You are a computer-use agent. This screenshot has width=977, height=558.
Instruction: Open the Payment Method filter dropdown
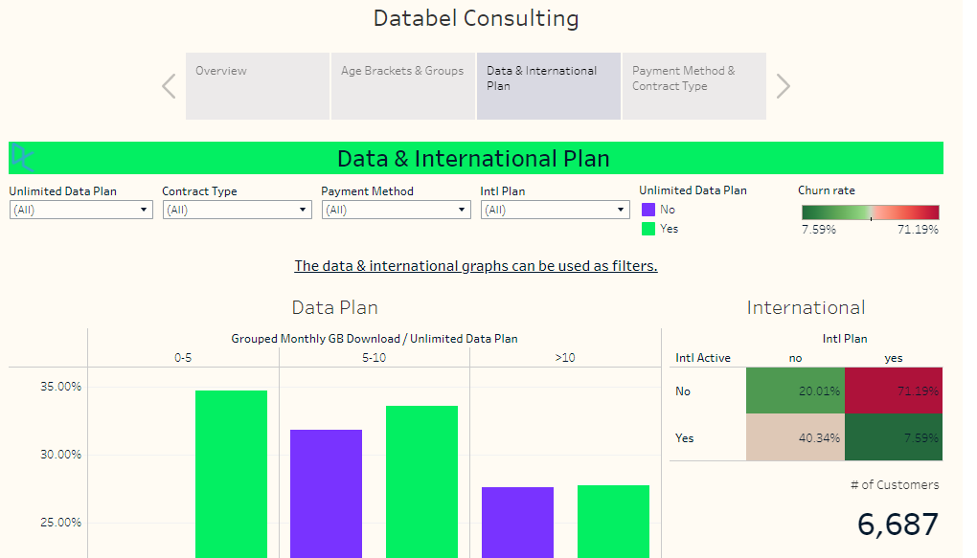point(462,210)
